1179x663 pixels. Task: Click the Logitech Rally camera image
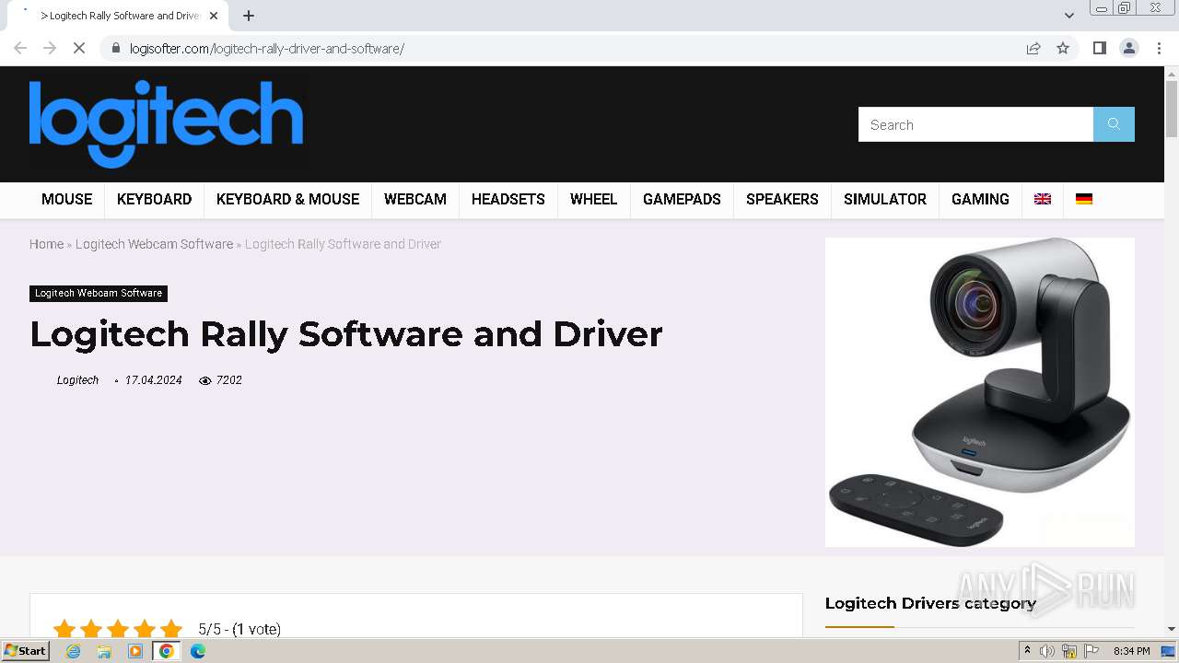[980, 392]
